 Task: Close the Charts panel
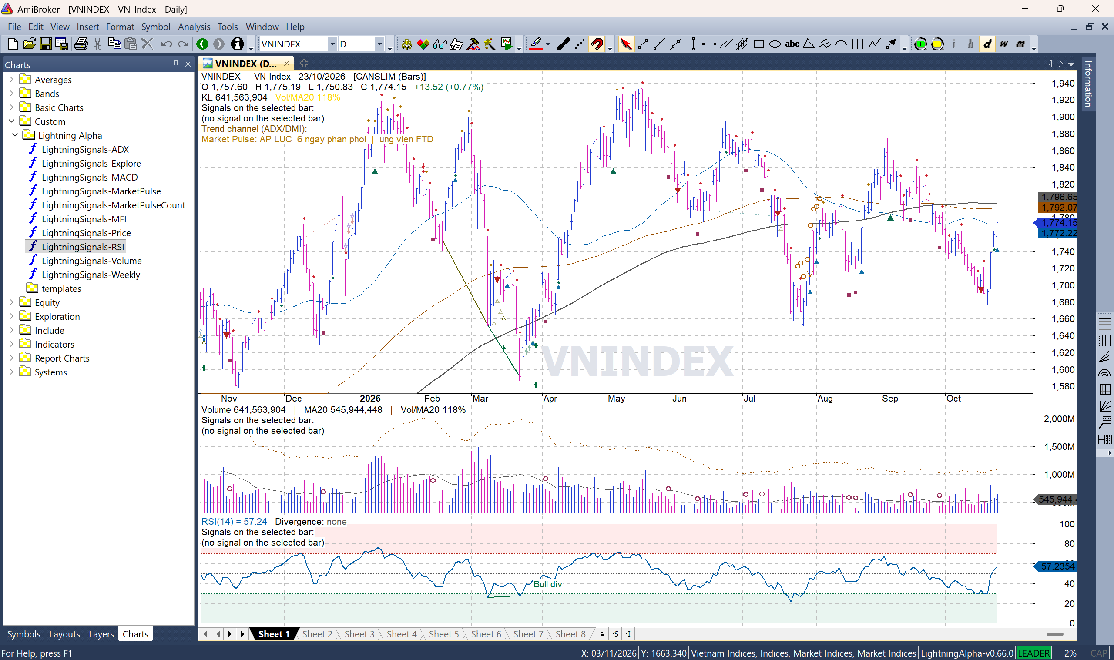pos(188,64)
